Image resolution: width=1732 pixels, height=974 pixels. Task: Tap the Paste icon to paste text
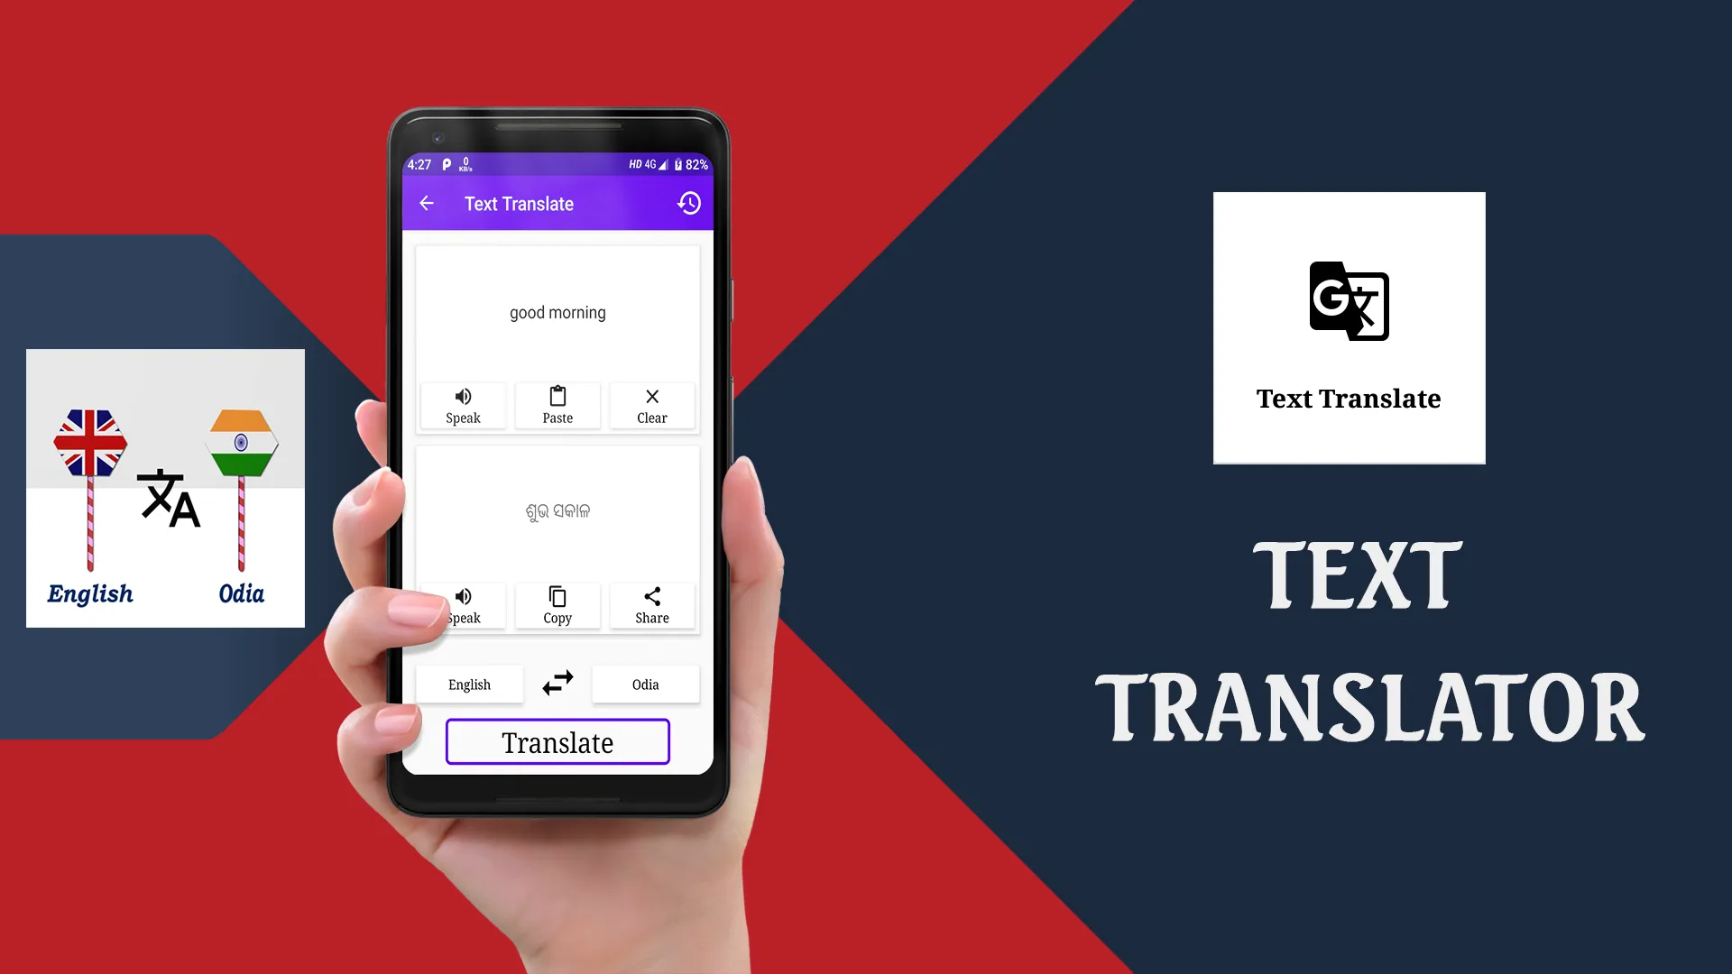click(557, 404)
